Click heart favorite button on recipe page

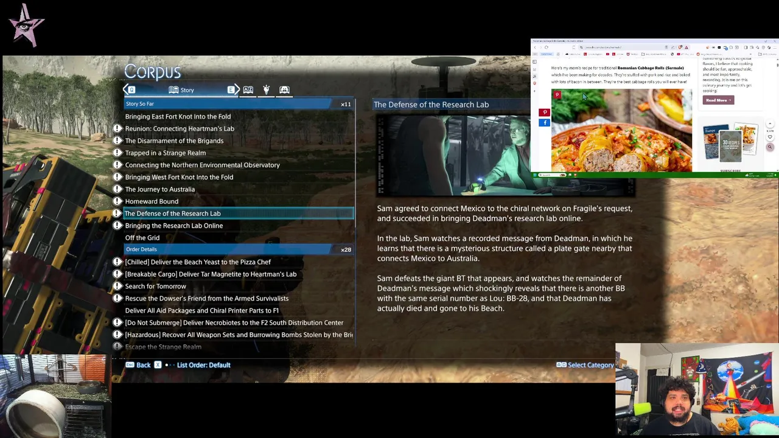pos(770,137)
